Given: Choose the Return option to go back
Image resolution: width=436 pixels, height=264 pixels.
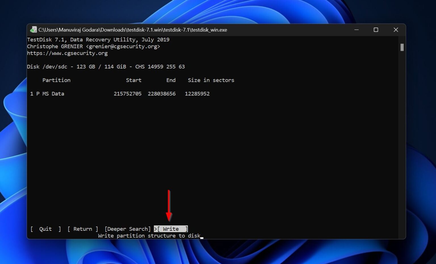Looking at the screenshot, I should click(x=83, y=229).
